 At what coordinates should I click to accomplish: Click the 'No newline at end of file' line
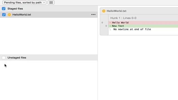pyautogui.click(x=132, y=29)
